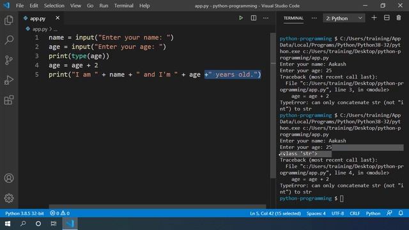Image resolution: width=409 pixels, height=230 pixels.
Task: Open the Windows Start menu
Action: pyautogui.click(x=8, y=224)
